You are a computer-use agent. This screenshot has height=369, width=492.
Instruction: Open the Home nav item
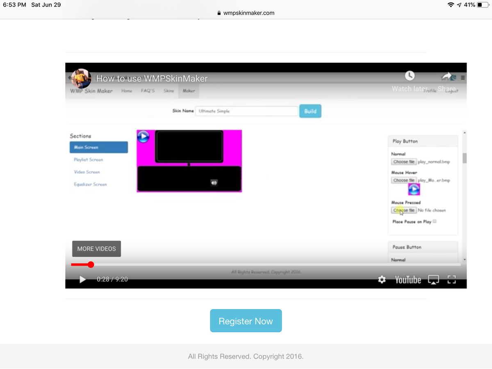pyautogui.click(x=127, y=91)
